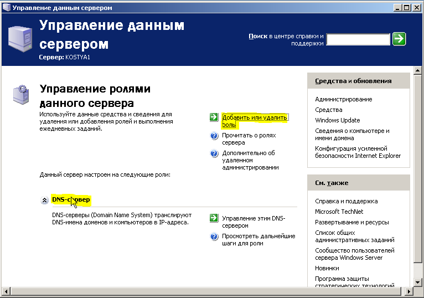Click the Средства и обновления panel header
424x298 pixels.
pos(359,81)
